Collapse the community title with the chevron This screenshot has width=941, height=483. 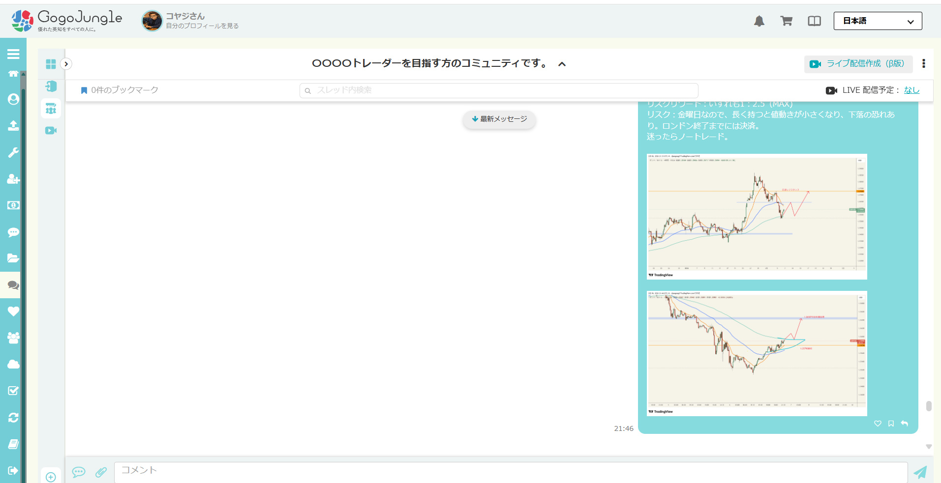(562, 64)
